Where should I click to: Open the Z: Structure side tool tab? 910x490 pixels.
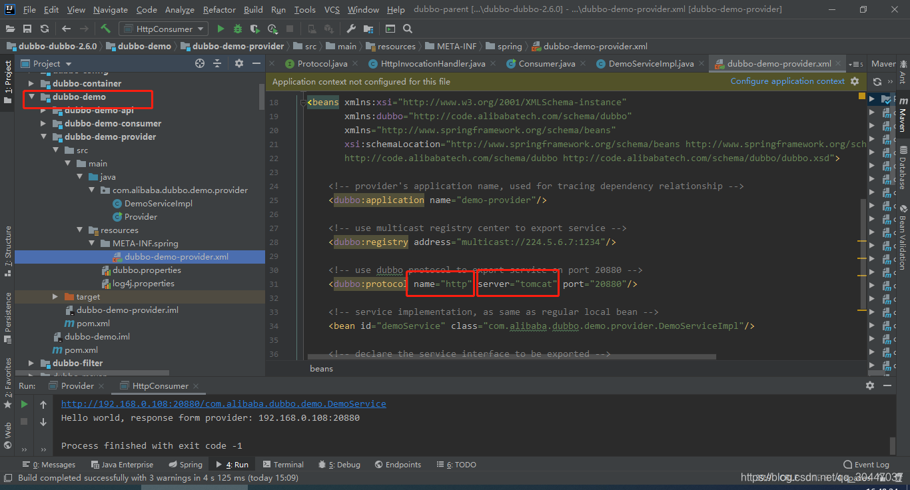[8, 251]
